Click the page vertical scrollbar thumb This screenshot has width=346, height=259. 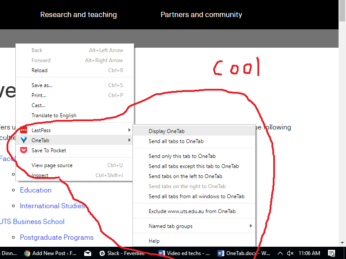pos(342,11)
